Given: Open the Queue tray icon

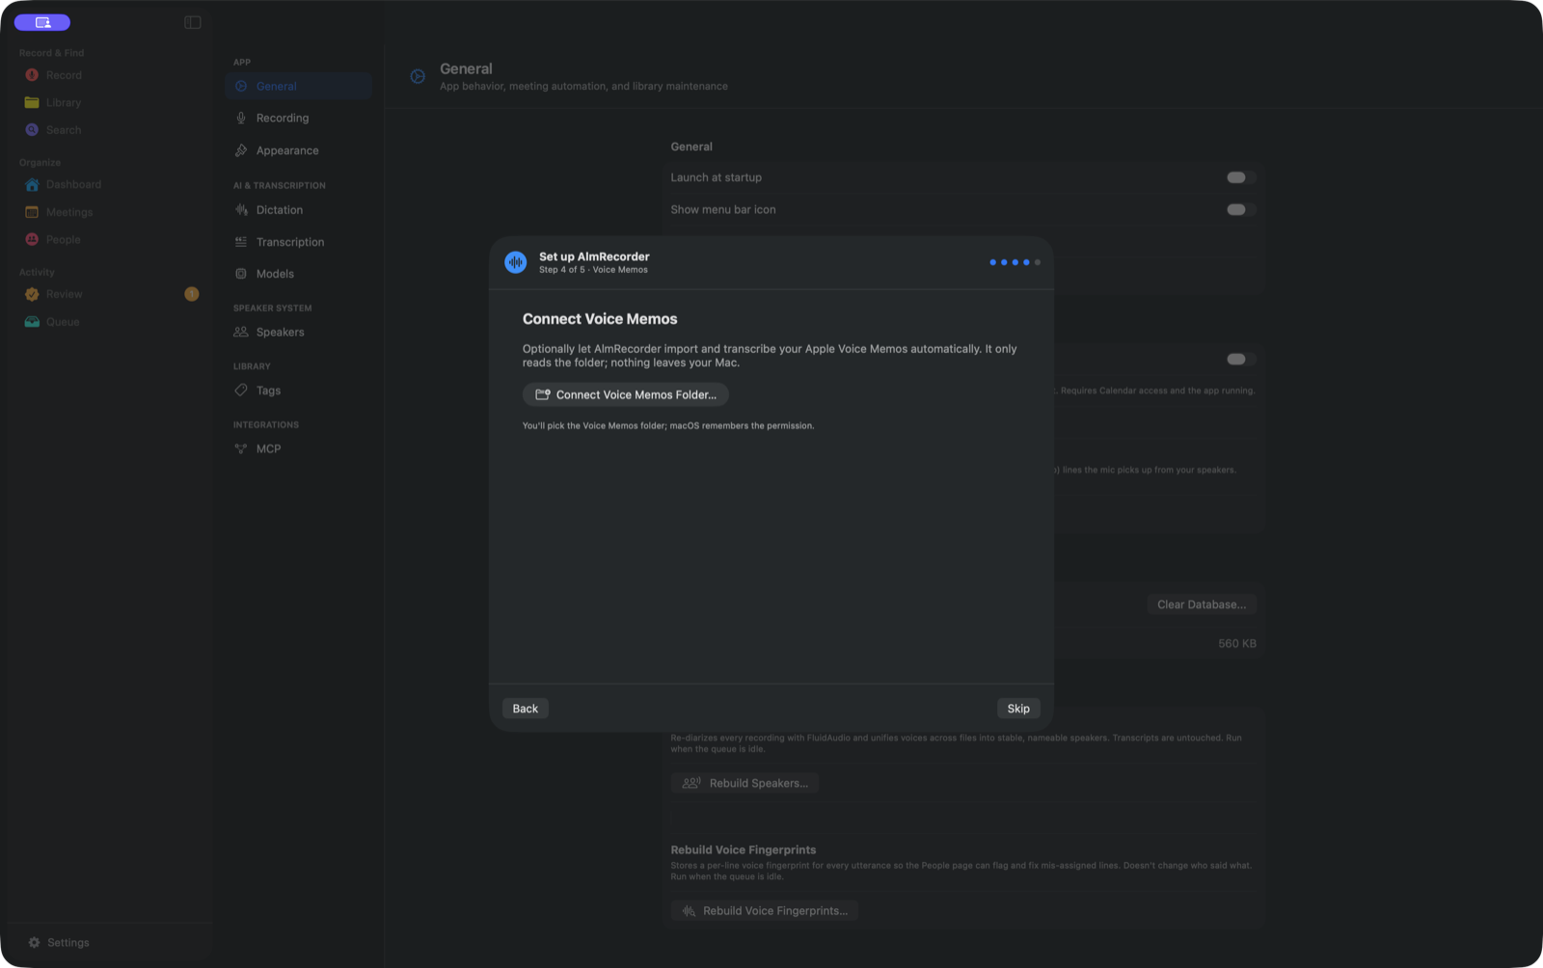Looking at the screenshot, I should point(32,322).
